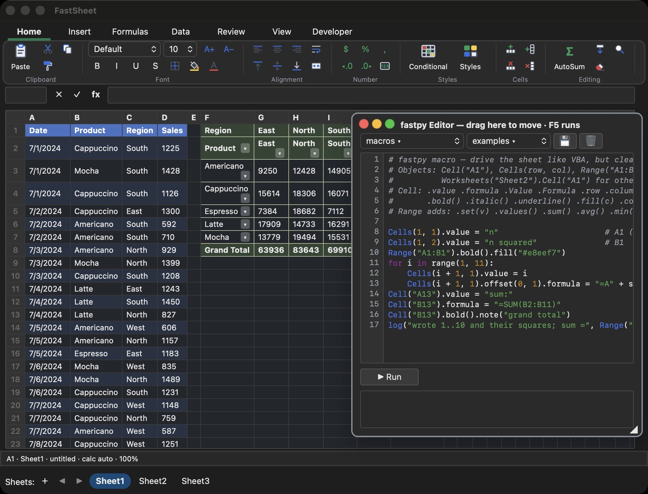Toggle align right horizontal alignment
This screenshot has width=648, height=494.
[297, 49]
